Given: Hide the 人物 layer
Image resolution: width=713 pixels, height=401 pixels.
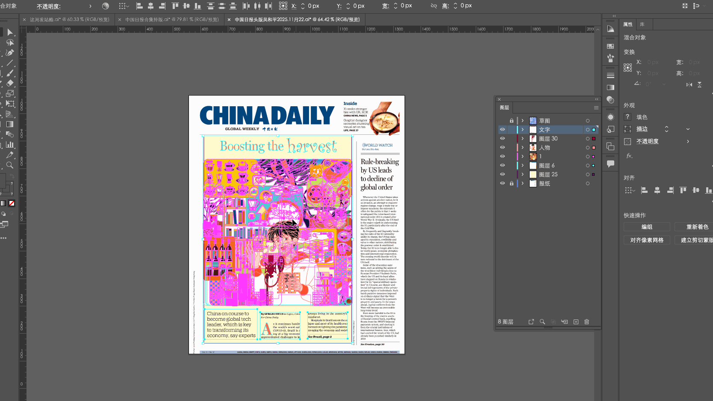Looking at the screenshot, I should tap(502, 147).
